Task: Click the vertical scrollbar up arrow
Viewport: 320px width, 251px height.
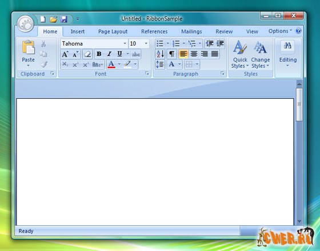Action: point(299,84)
